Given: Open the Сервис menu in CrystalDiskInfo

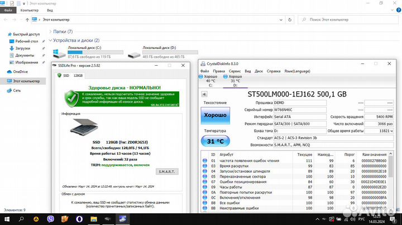Looking at the screenshot, I should tap(234, 71).
